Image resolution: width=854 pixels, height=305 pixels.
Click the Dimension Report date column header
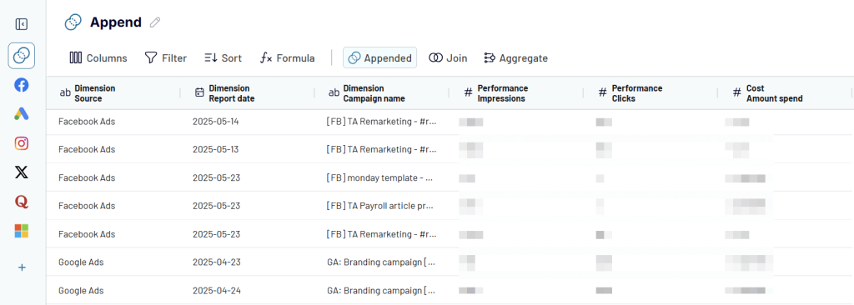click(247, 93)
